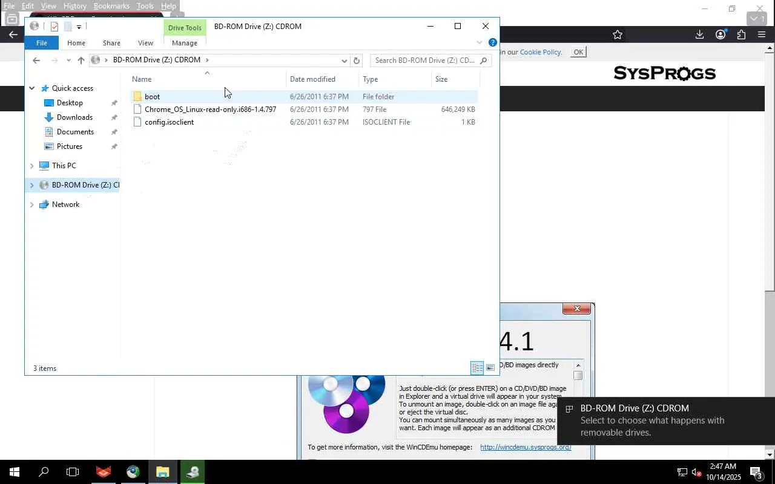This screenshot has height=484, width=775.
Task: Open the Cookie Policy link
Action: tap(540, 52)
